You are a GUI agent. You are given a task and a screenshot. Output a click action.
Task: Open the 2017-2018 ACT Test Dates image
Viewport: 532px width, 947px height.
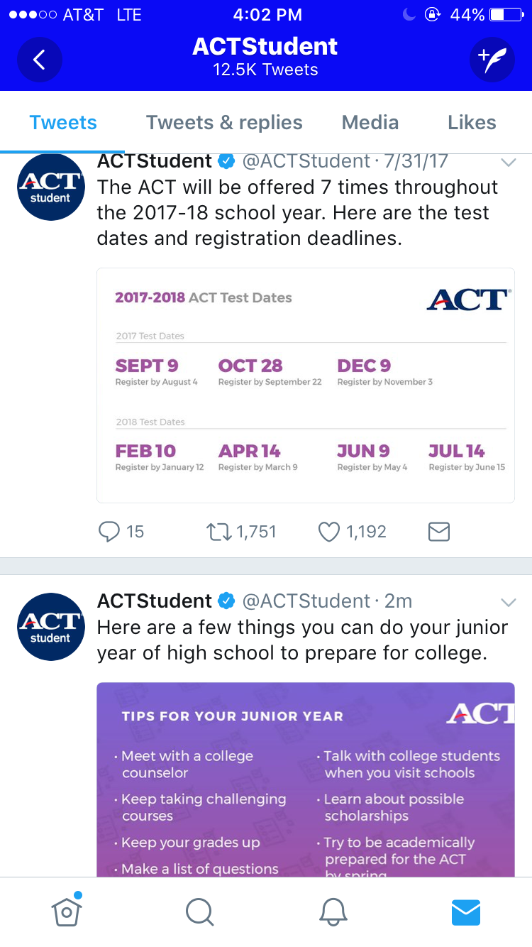306,385
